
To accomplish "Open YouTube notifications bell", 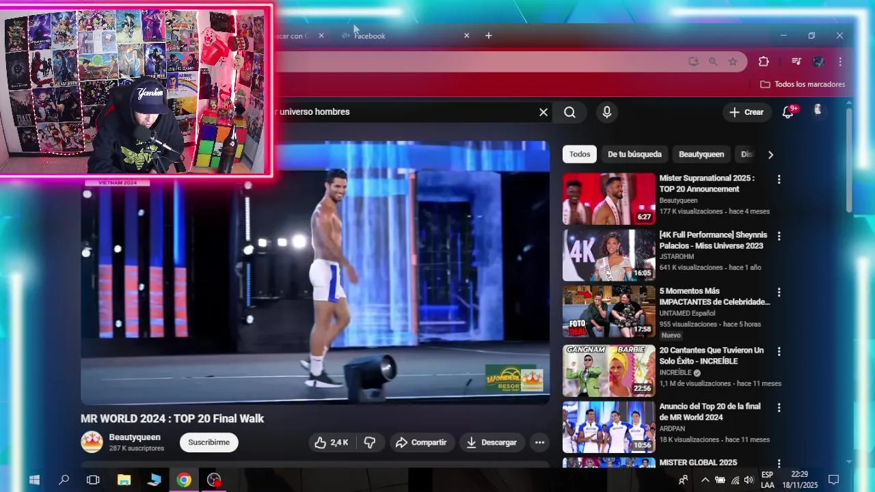I will [788, 112].
